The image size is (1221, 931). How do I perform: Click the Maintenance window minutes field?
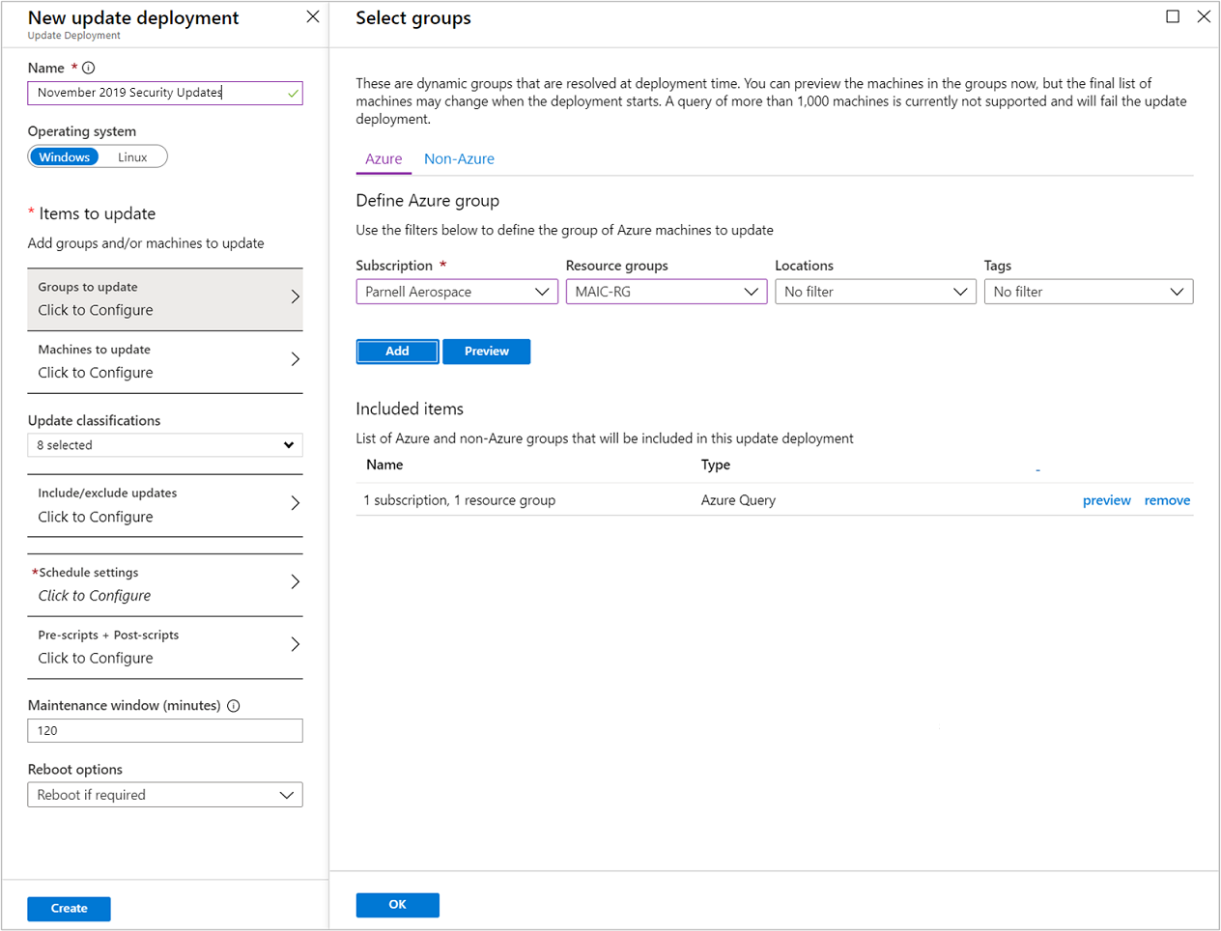point(165,731)
